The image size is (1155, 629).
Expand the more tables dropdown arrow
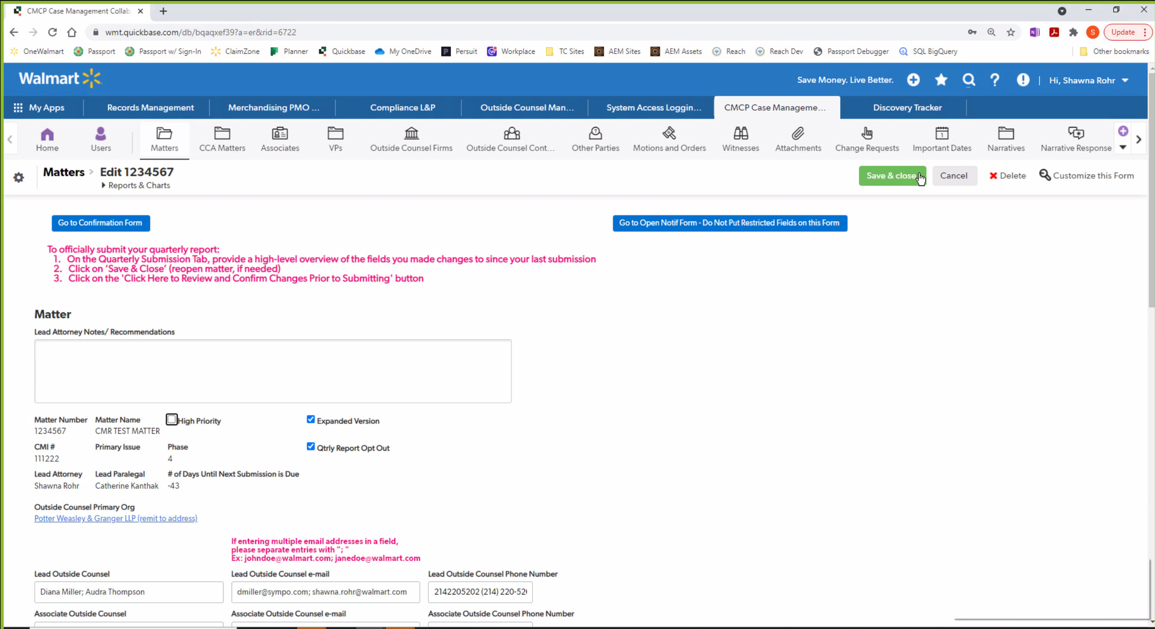(1122, 147)
